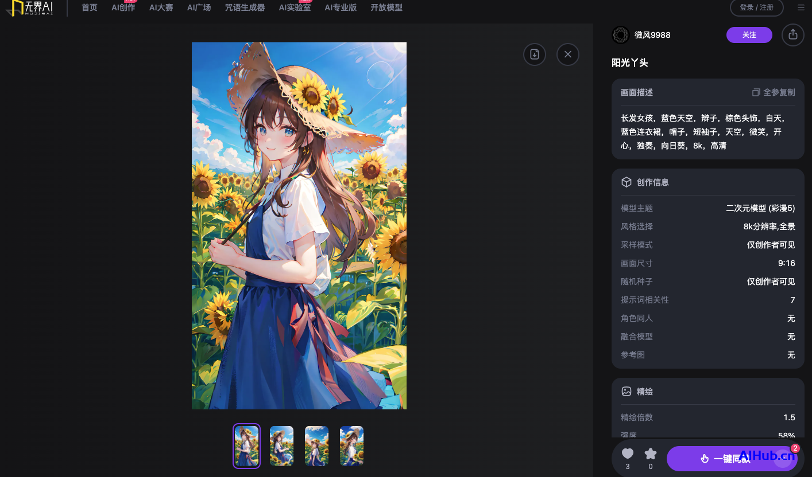Click the 一键同款 button
This screenshot has height=477, width=812.
732,459
